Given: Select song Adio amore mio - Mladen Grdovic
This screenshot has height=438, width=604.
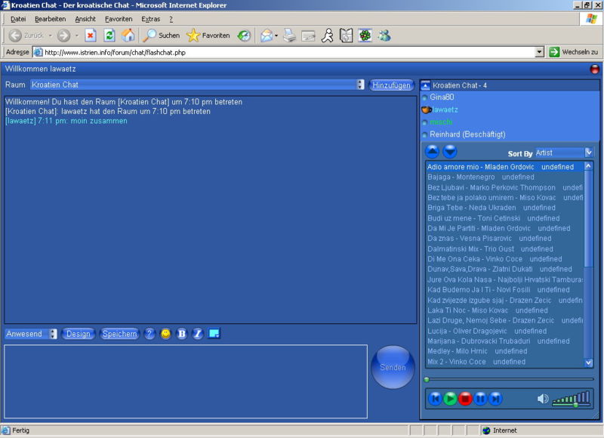Looking at the screenshot, I should coord(505,167).
